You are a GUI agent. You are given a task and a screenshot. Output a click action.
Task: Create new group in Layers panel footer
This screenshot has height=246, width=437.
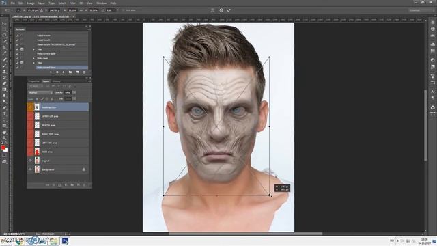pos(72,185)
